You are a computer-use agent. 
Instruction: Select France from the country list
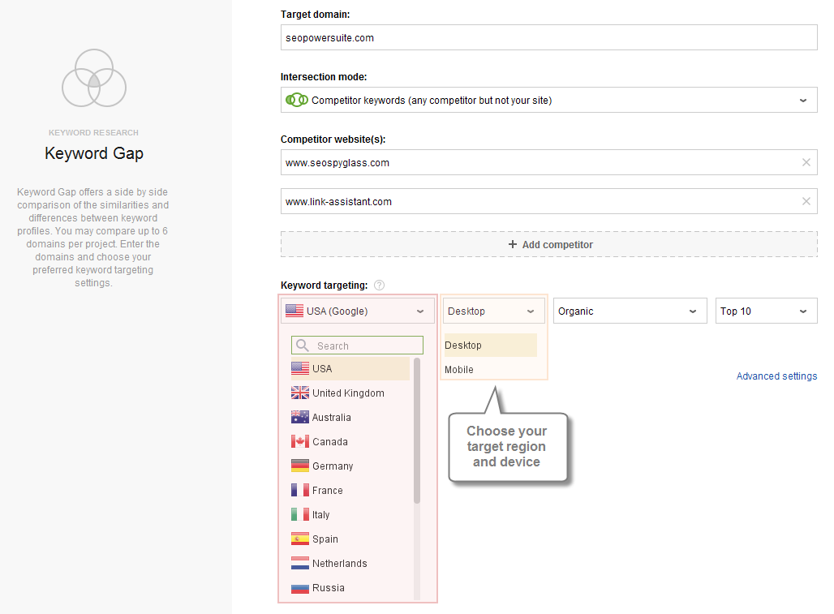[350, 490]
